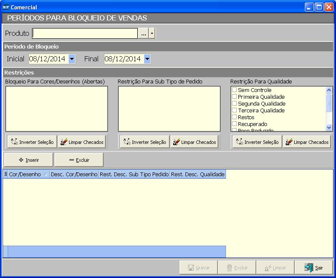Click Inverter Seleção under Sub Tipo de Pedido
This screenshot has height=278, width=336.
pos(144,142)
